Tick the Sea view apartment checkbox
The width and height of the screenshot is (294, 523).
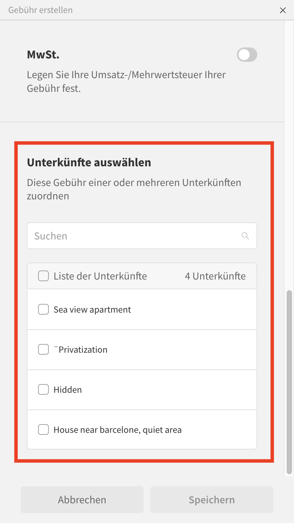point(43,310)
